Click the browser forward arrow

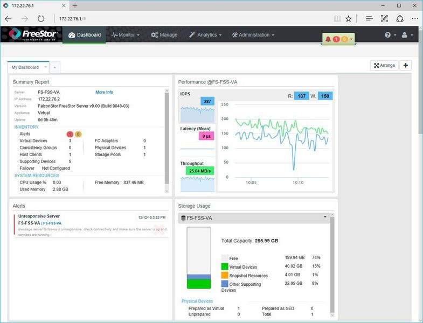[25, 19]
